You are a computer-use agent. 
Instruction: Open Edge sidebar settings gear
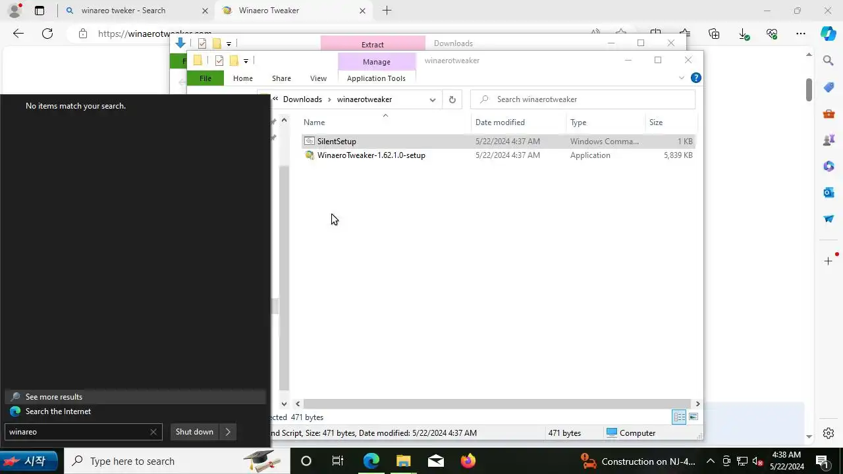829,433
